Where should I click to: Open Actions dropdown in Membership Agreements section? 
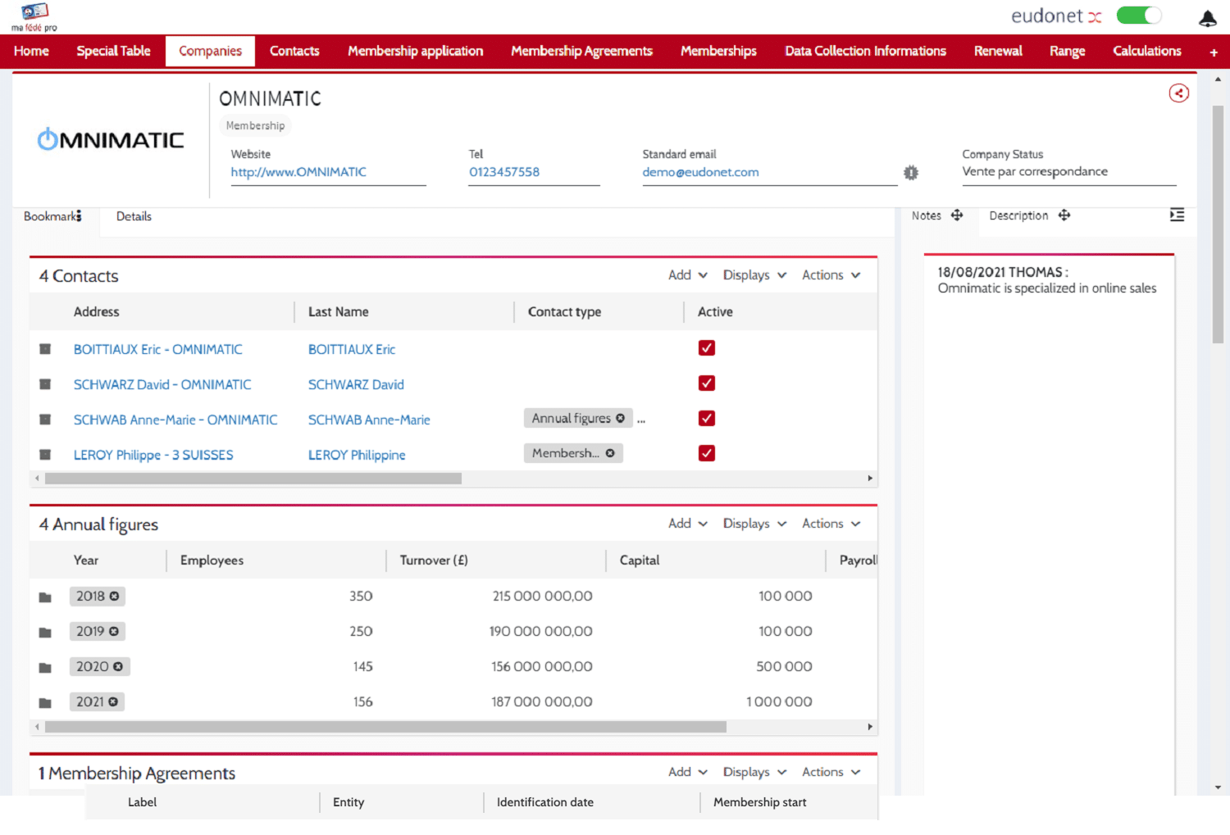[x=831, y=772]
